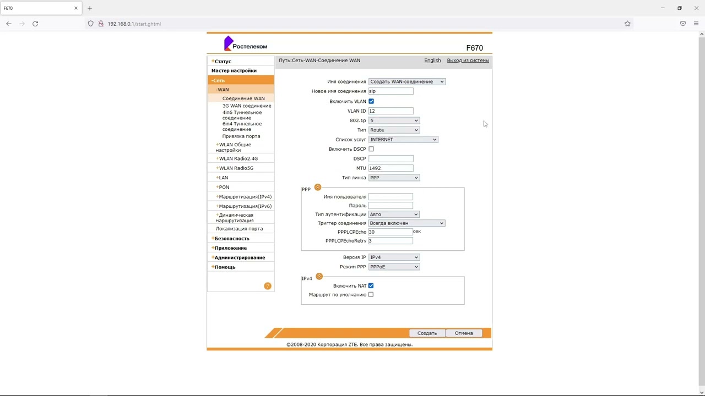Expand Маршрутизация(IPv6) section
Viewport: 705px width, 396px height.
pos(243,206)
